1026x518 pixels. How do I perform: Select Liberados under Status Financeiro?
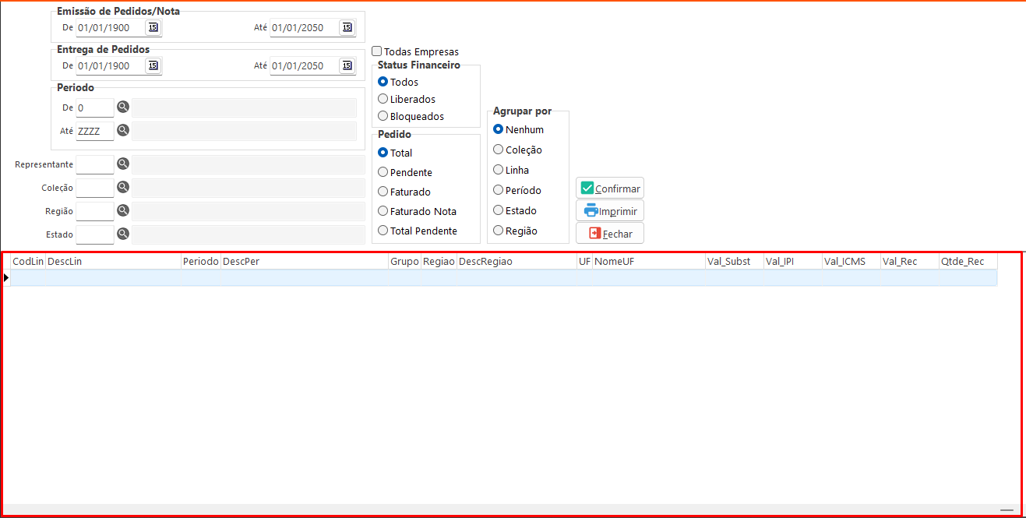383,99
